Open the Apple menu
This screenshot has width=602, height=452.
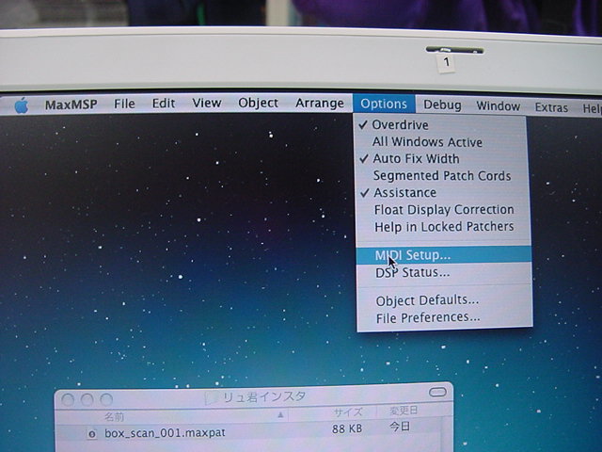coord(22,105)
